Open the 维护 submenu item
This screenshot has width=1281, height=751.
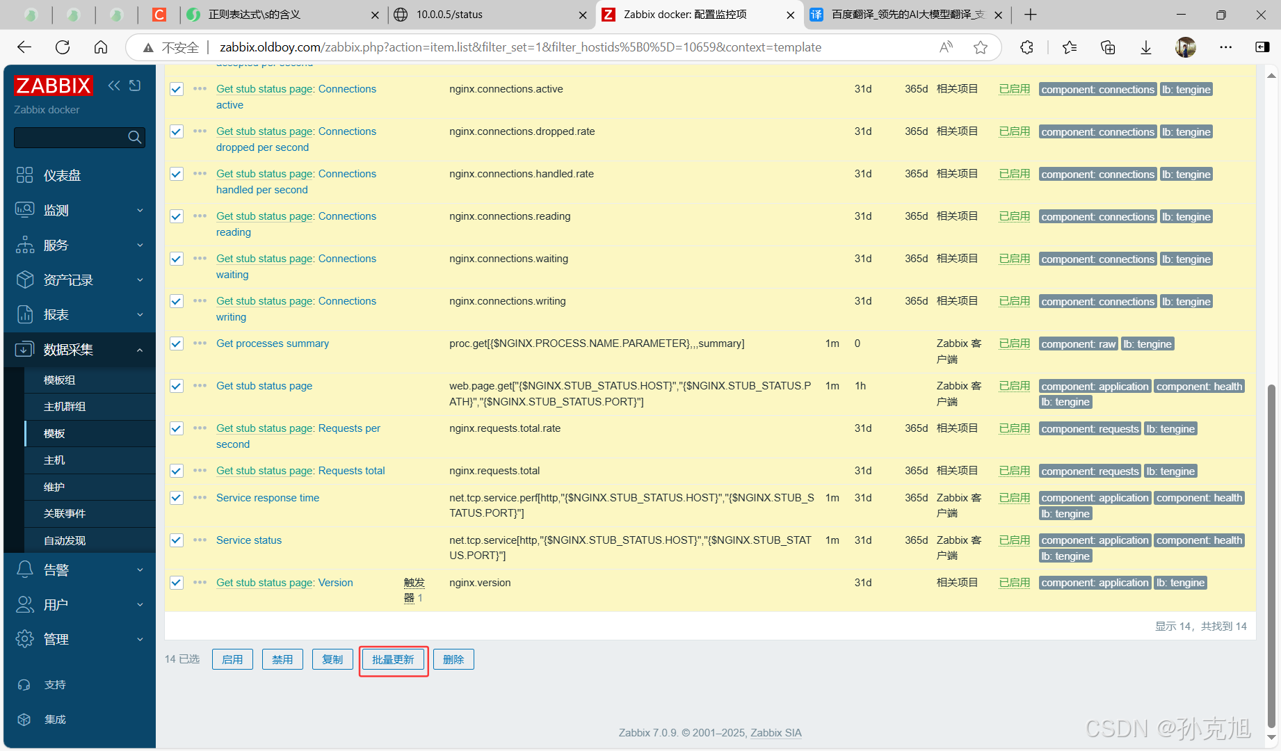tap(90, 487)
